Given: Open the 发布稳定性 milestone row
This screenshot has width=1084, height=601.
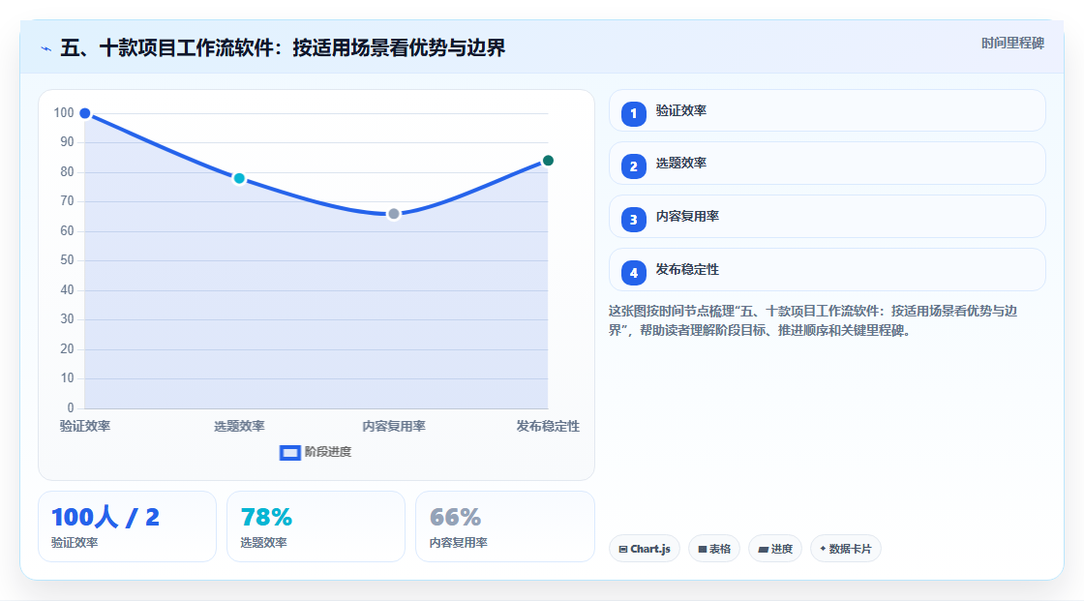Looking at the screenshot, I should (x=827, y=270).
